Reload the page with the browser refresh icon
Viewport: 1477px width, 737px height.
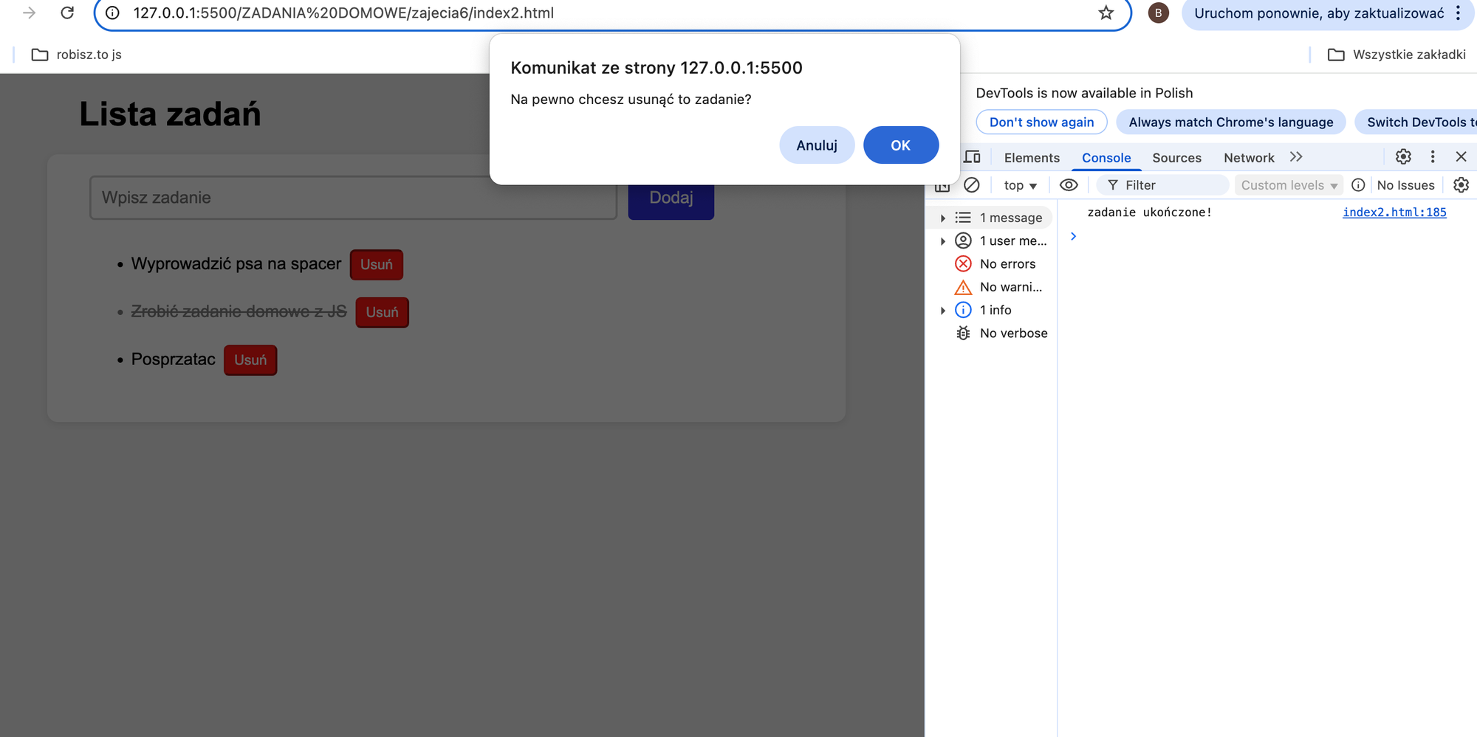(67, 13)
